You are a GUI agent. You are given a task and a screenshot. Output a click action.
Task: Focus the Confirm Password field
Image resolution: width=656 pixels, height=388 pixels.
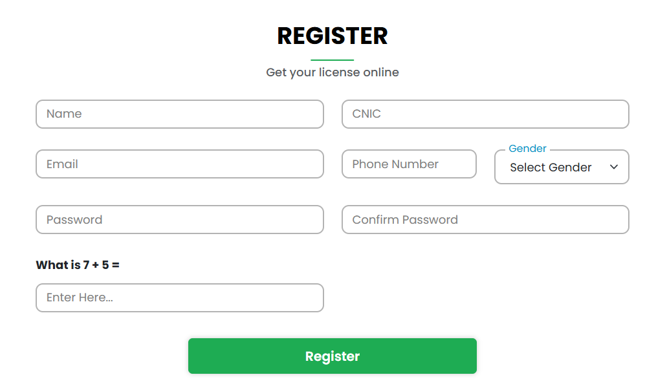tap(485, 220)
